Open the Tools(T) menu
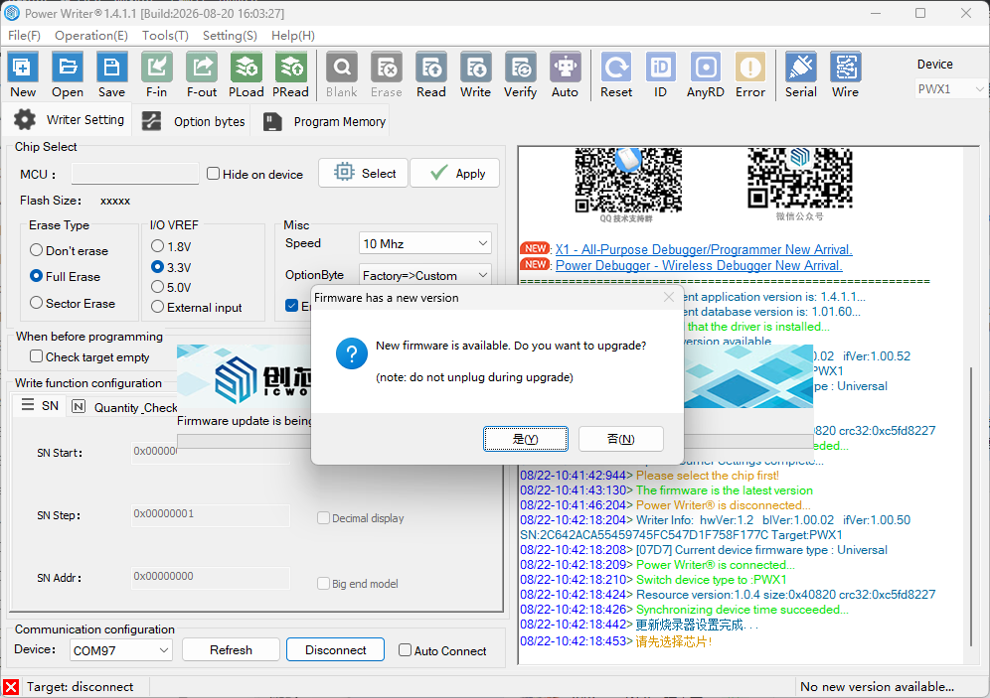 pos(165,36)
